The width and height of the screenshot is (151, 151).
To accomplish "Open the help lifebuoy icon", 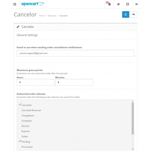I will pos(127,4).
